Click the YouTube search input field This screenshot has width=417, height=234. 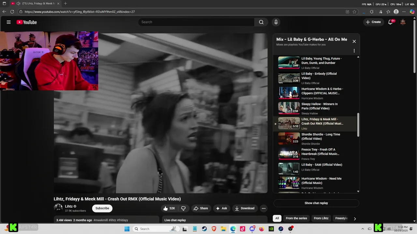coord(196,22)
